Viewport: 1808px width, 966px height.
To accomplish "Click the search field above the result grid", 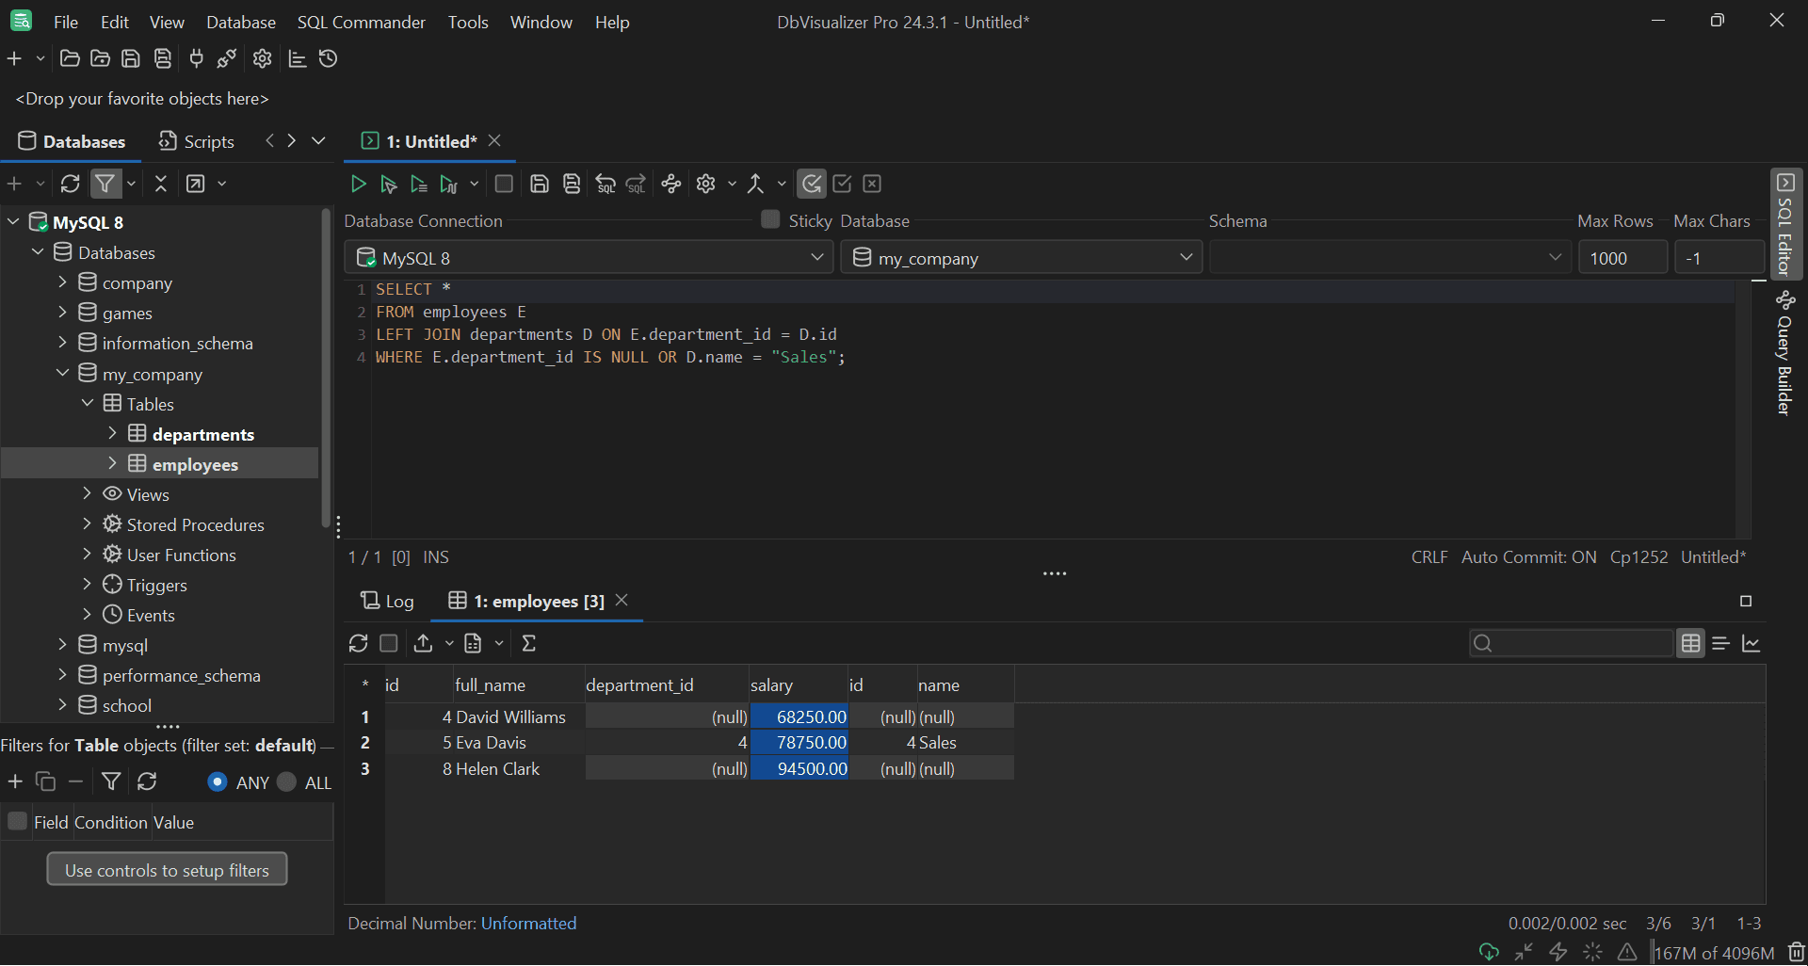I will point(1571,643).
